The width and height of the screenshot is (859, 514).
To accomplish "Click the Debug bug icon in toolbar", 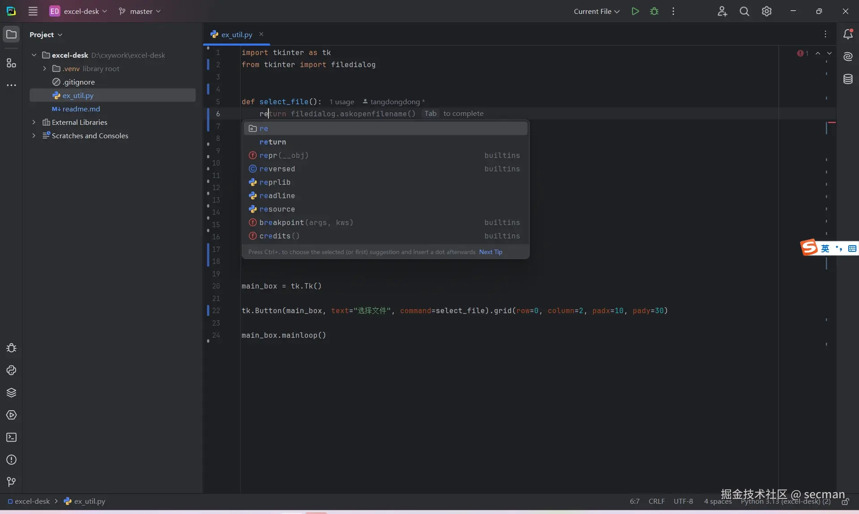I will click(x=654, y=11).
